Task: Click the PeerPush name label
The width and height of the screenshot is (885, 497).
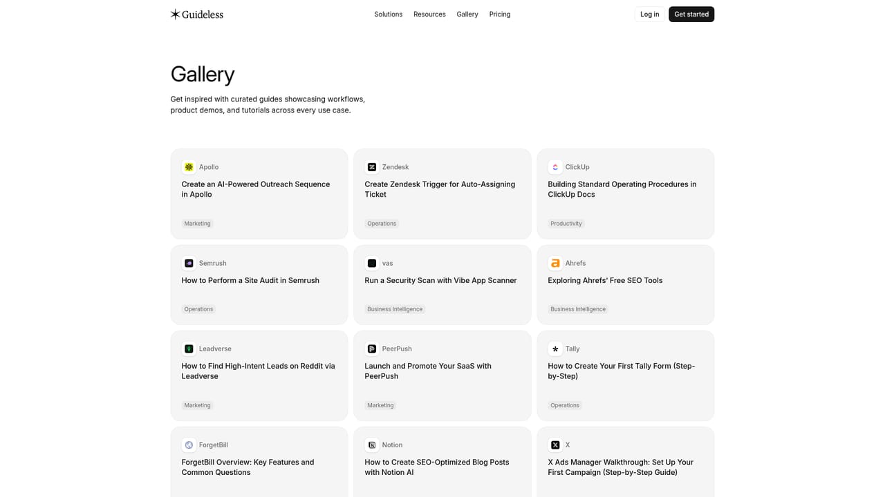Action: [x=397, y=349]
